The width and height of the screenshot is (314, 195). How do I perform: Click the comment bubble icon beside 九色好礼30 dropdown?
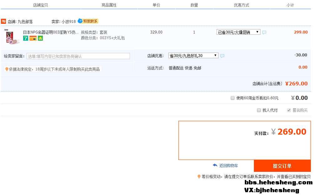tap(222, 56)
